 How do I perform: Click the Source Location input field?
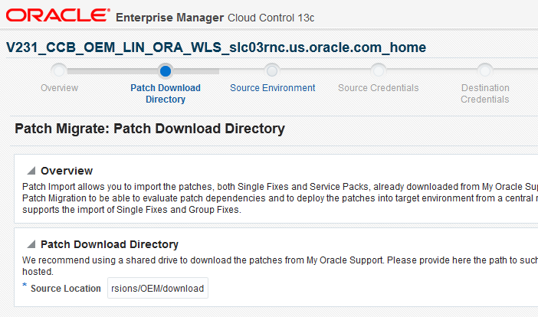click(x=158, y=288)
